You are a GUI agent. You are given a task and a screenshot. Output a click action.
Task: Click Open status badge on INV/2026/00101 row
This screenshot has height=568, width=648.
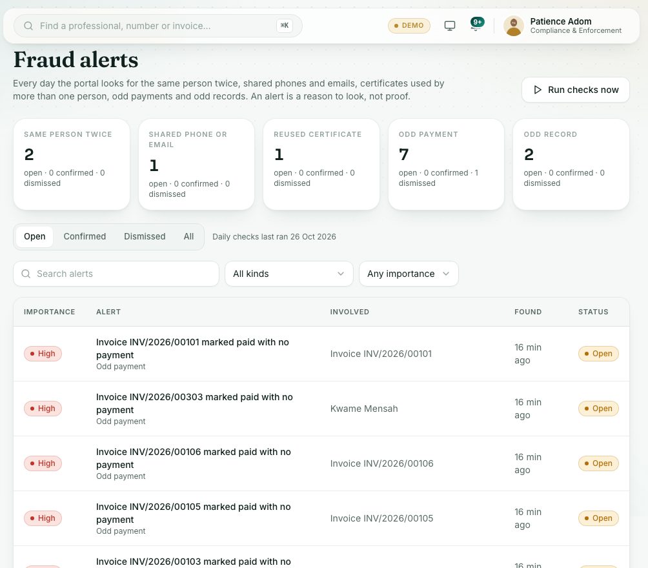(598, 354)
